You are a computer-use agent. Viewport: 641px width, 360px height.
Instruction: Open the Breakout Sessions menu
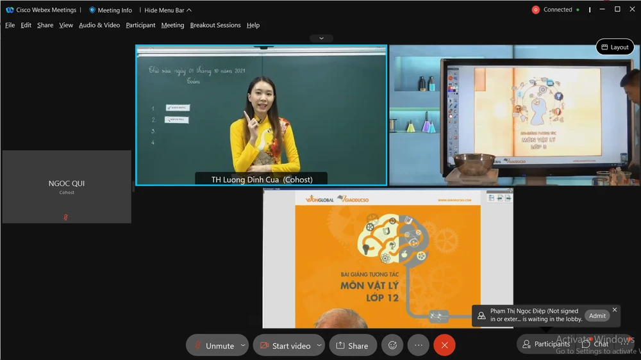(215, 25)
